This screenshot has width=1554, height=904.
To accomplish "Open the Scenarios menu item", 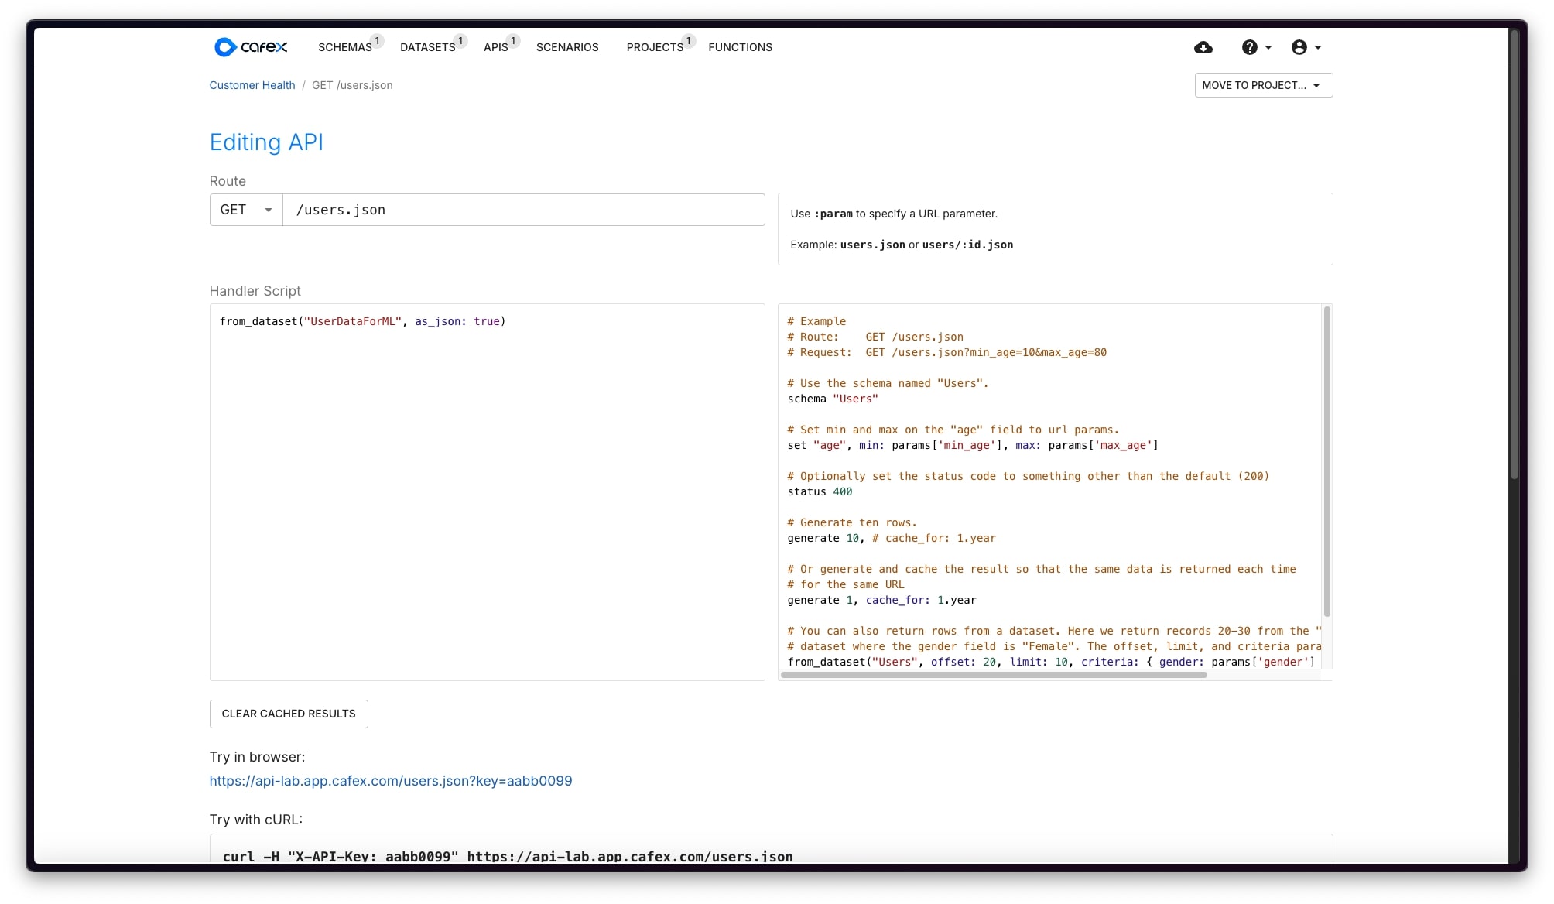I will point(566,47).
